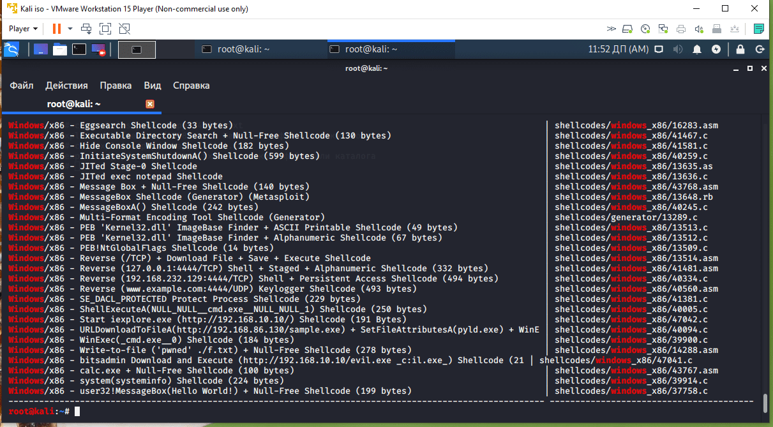
Task: Close the root@kali terminal tab
Action: coord(150,104)
